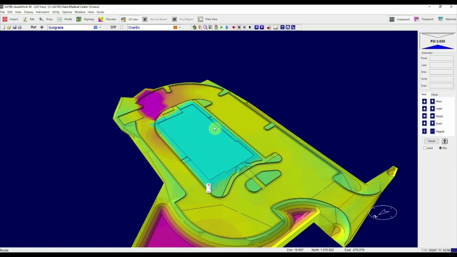Image resolution: width=457 pixels, height=257 pixels.
Task: Click the New file icon
Action: 4,27
